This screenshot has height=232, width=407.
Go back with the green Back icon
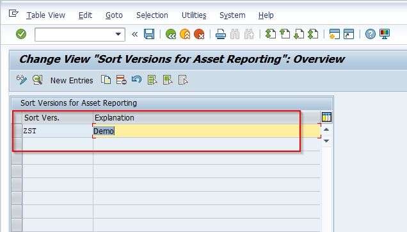pyautogui.click(x=170, y=34)
